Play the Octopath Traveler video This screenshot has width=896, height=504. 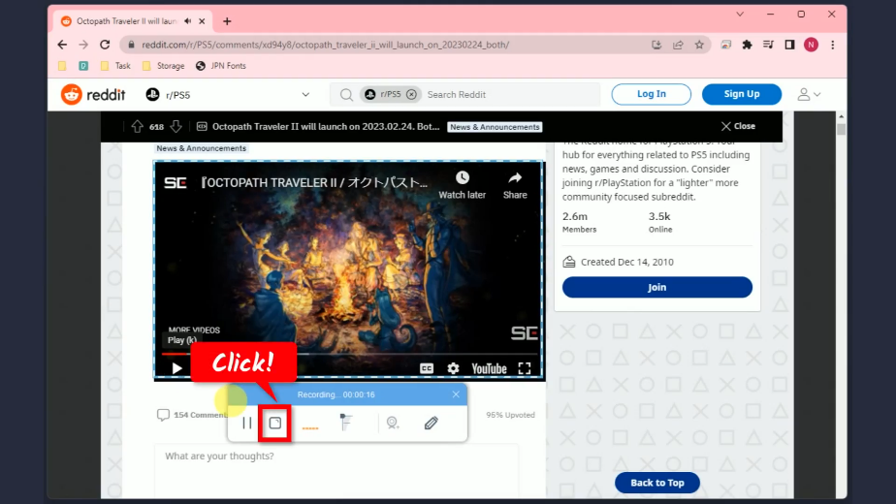click(176, 368)
